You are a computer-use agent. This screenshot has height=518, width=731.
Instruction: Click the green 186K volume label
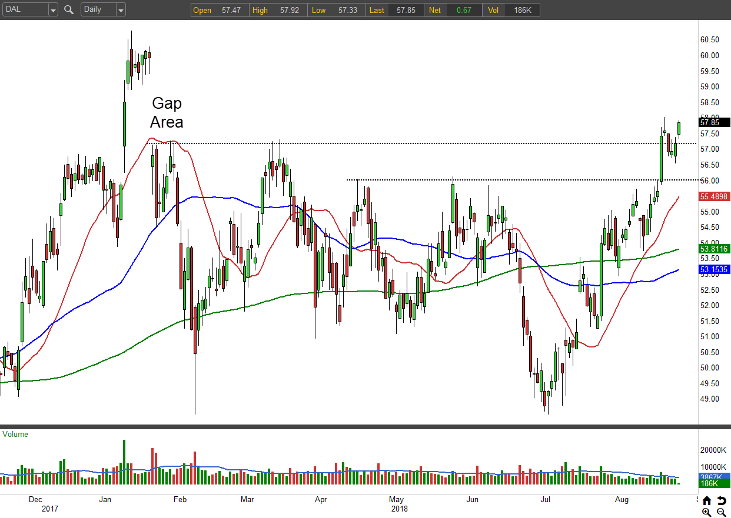point(714,483)
